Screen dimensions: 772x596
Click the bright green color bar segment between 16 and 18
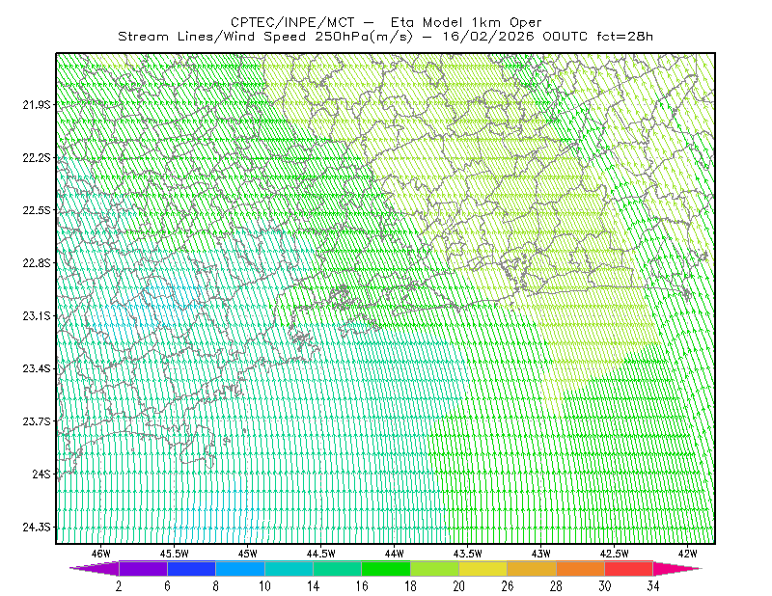(386, 568)
